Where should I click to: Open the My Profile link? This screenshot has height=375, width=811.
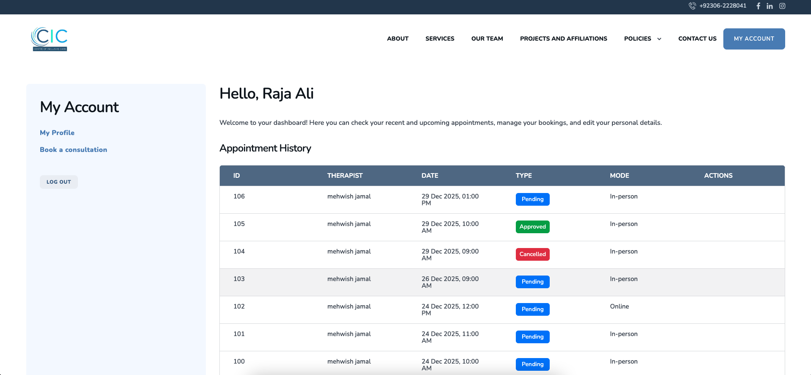(x=57, y=133)
